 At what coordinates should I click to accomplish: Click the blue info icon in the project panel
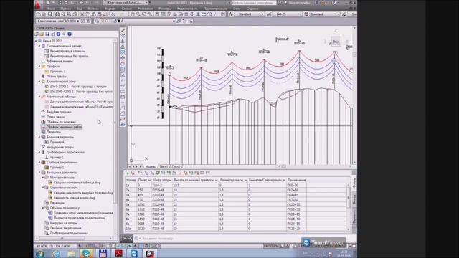pyautogui.click(x=58, y=34)
